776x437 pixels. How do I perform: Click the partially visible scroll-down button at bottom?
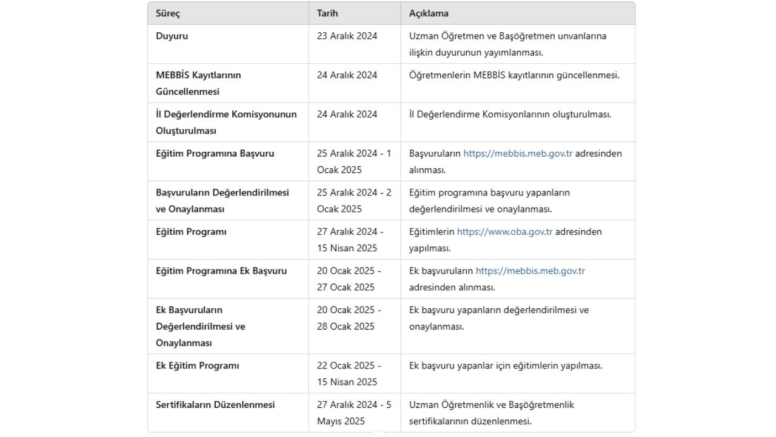[x=377, y=433]
